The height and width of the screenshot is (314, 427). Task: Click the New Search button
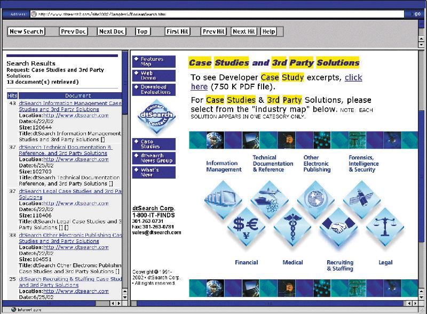26,31
